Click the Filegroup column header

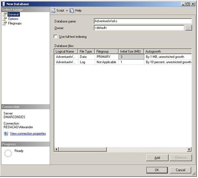point(107,51)
